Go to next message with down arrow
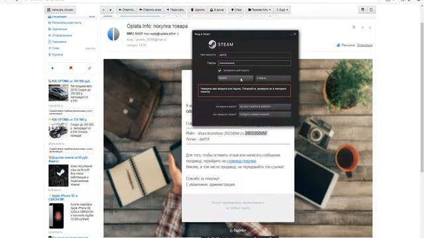424x238 pixels. tap(111, 10)
